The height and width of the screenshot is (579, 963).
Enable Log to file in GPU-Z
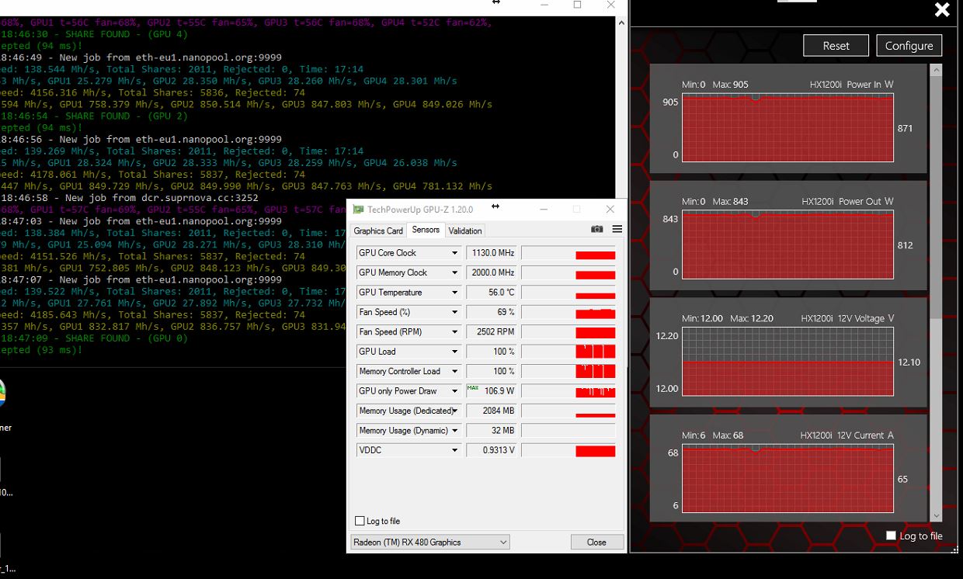pyautogui.click(x=360, y=521)
